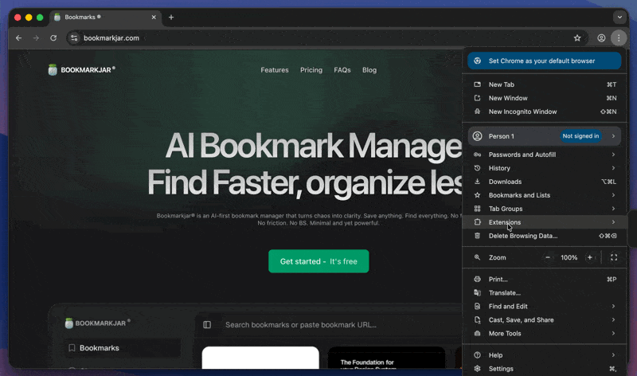The width and height of the screenshot is (637, 376).
Task: Open the profile avatar icon in toolbar
Action: pyautogui.click(x=601, y=37)
